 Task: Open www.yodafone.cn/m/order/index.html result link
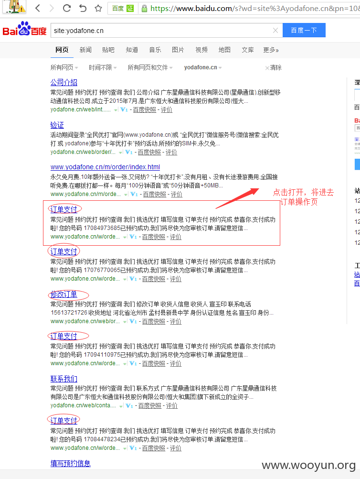105,167
